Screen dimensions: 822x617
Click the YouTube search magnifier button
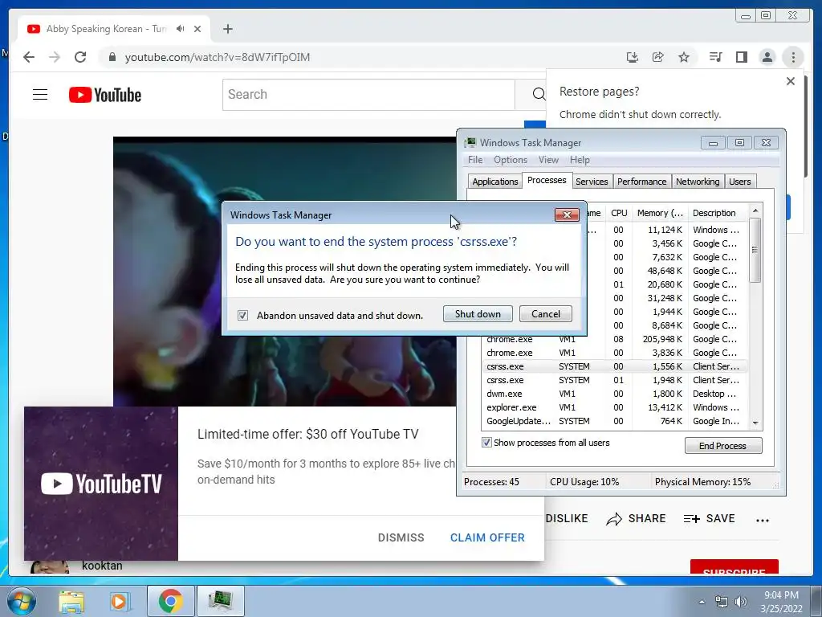538,95
